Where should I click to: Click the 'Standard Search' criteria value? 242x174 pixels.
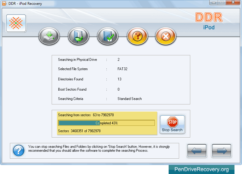(x=130, y=99)
